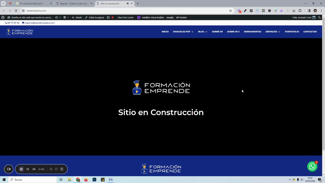Expand the SERVICIOS menu
325x183 pixels.
tap(273, 32)
